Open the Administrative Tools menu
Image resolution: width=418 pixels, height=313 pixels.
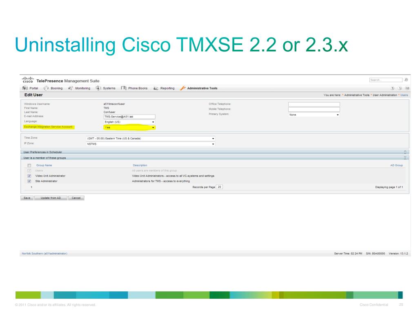coord(202,88)
